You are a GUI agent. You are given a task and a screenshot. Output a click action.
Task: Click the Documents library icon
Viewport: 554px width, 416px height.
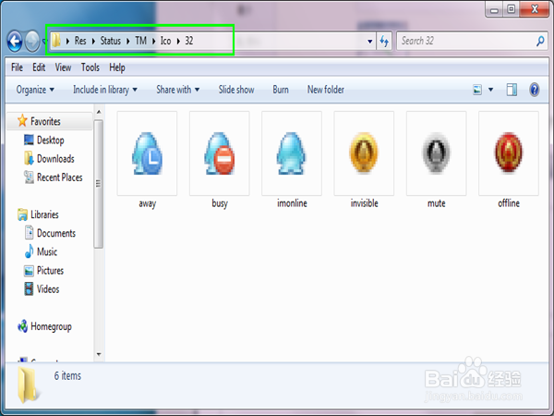(29, 233)
